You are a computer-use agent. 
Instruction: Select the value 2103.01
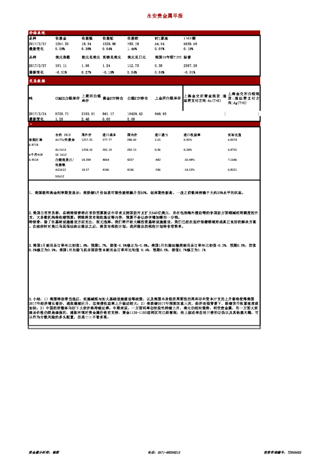pyautogui.click(x=88, y=114)
